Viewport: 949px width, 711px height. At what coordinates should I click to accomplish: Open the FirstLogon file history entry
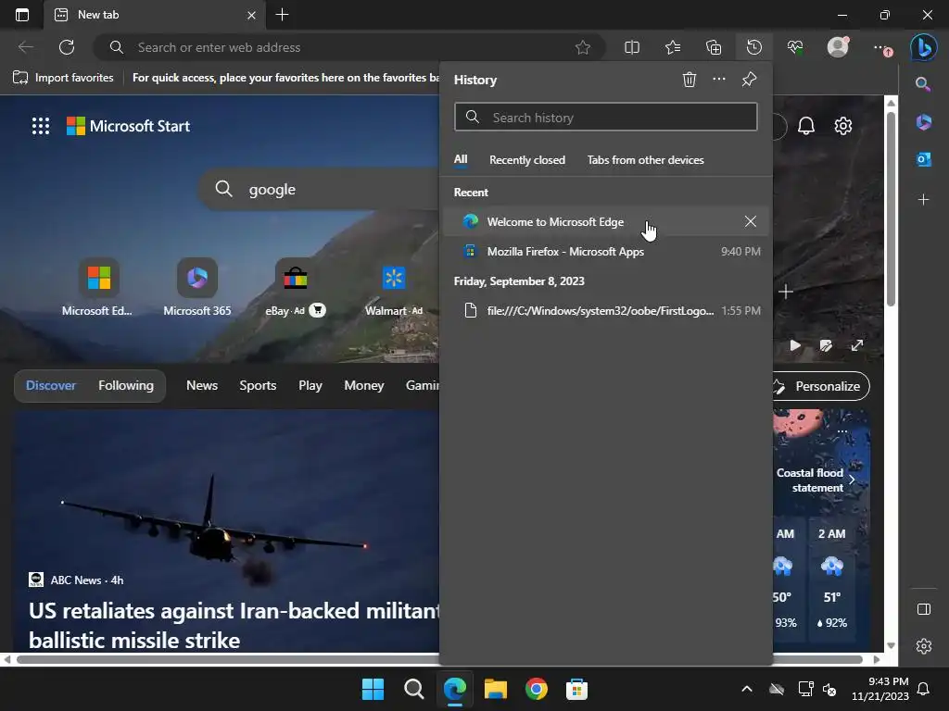[x=606, y=311]
